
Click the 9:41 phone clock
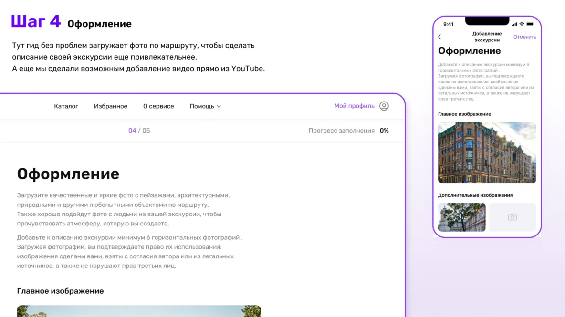448,24
